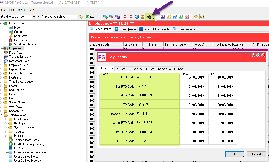Image resolution: width=269 pixels, height=162 pixels.
Task: Expand the Maintenance folder node
Action: [x=6, y=119]
